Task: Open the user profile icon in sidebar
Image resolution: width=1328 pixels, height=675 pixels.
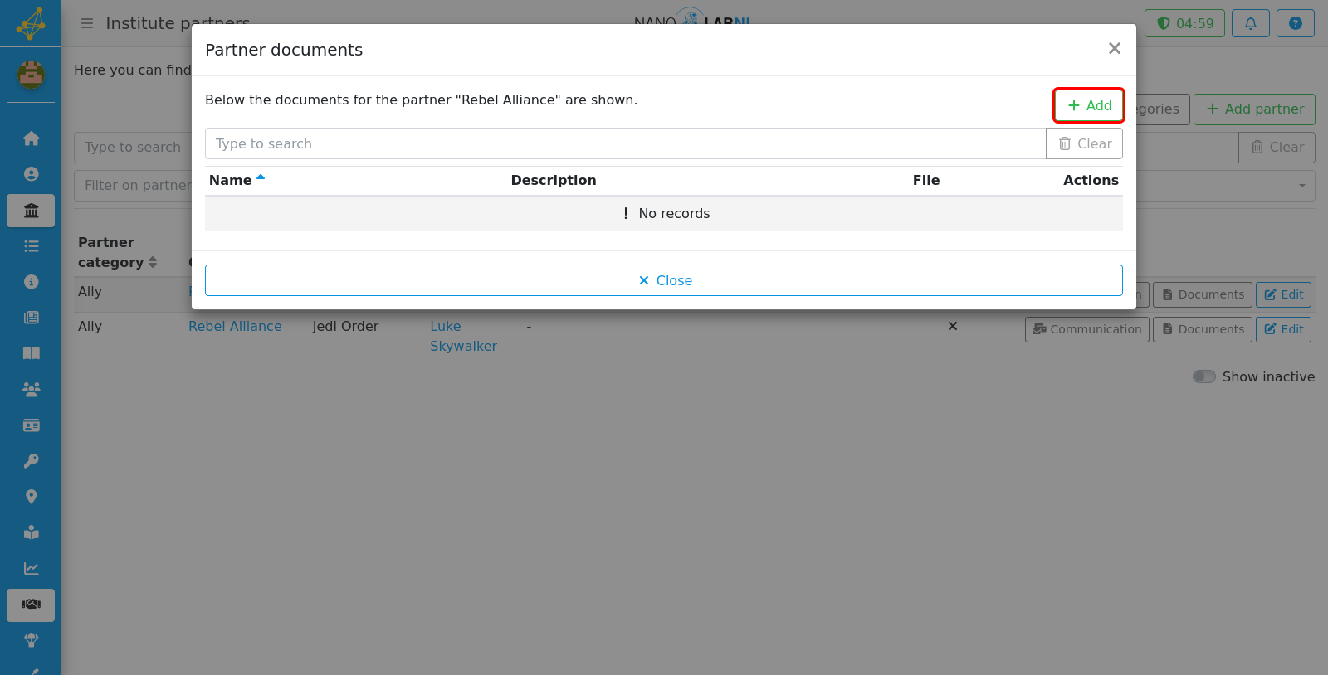Action: [31, 174]
